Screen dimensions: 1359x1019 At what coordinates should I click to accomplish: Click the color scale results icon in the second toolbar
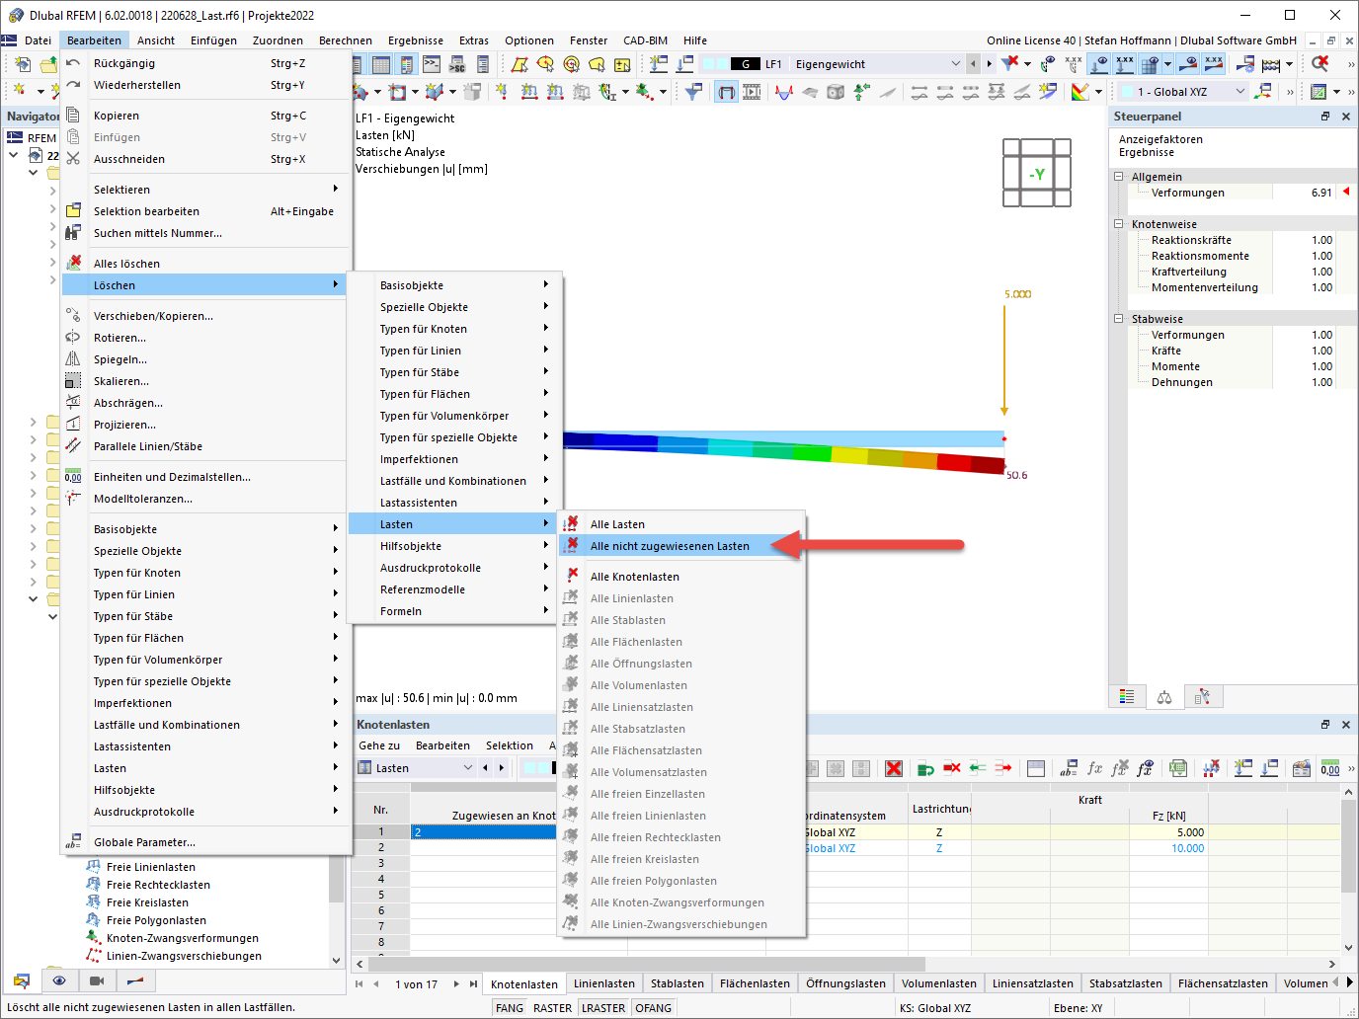tap(1080, 92)
